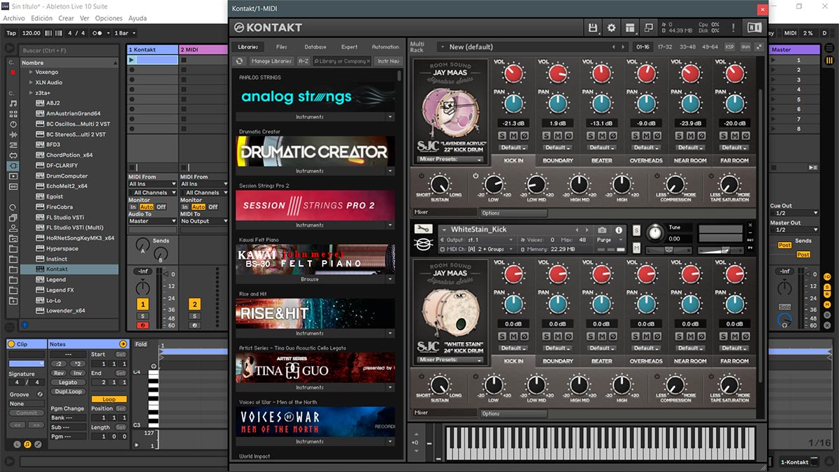Open Mixer Presets dropdown for Lavender Acrylic kick
The height and width of the screenshot is (472, 839).
point(451,159)
